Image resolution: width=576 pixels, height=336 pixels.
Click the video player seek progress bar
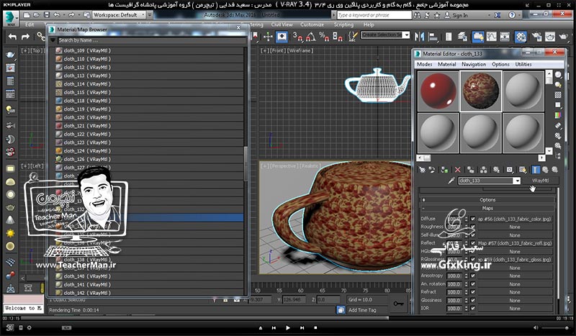(x=288, y=319)
